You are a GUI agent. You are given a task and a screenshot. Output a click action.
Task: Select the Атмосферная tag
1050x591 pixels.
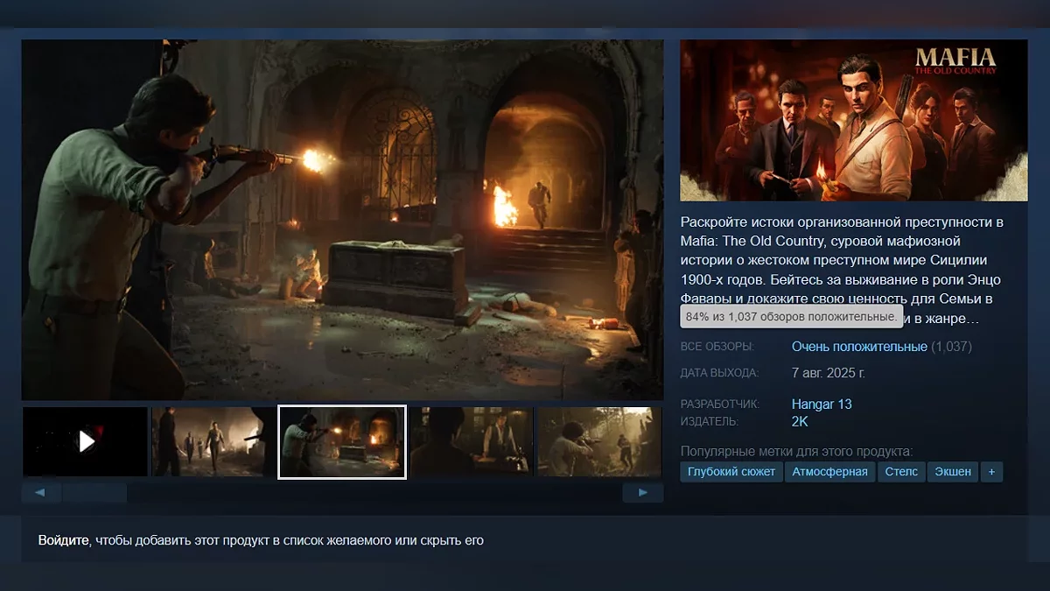[x=829, y=472]
